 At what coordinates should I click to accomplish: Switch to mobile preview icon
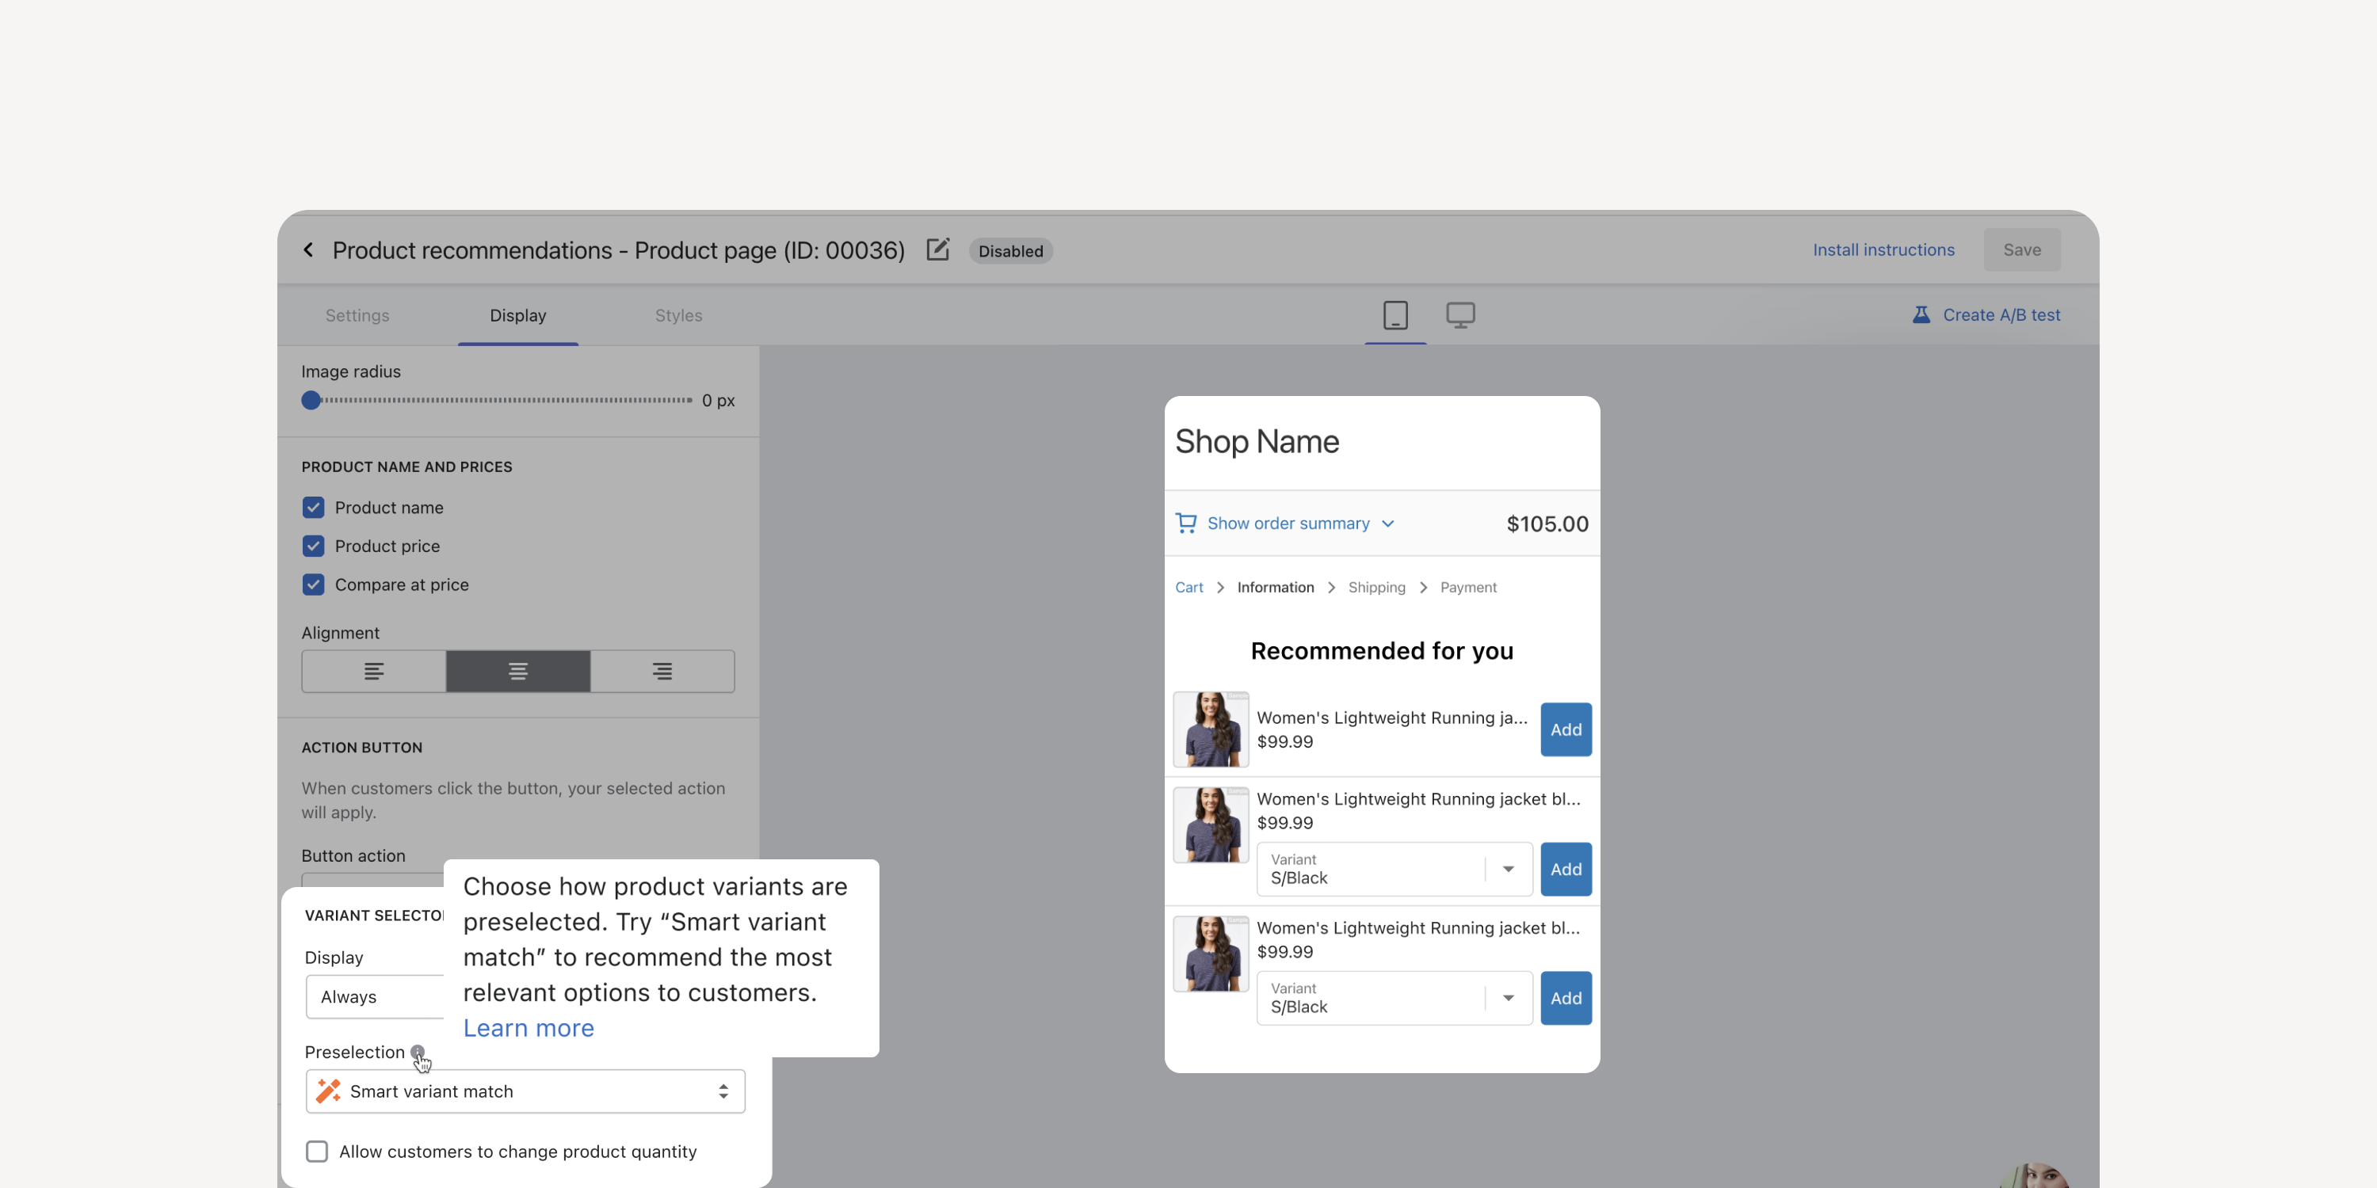[1395, 315]
